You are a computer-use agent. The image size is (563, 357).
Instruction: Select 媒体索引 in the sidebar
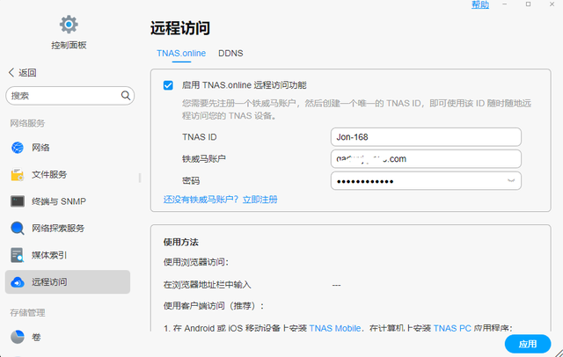click(x=68, y=255)
